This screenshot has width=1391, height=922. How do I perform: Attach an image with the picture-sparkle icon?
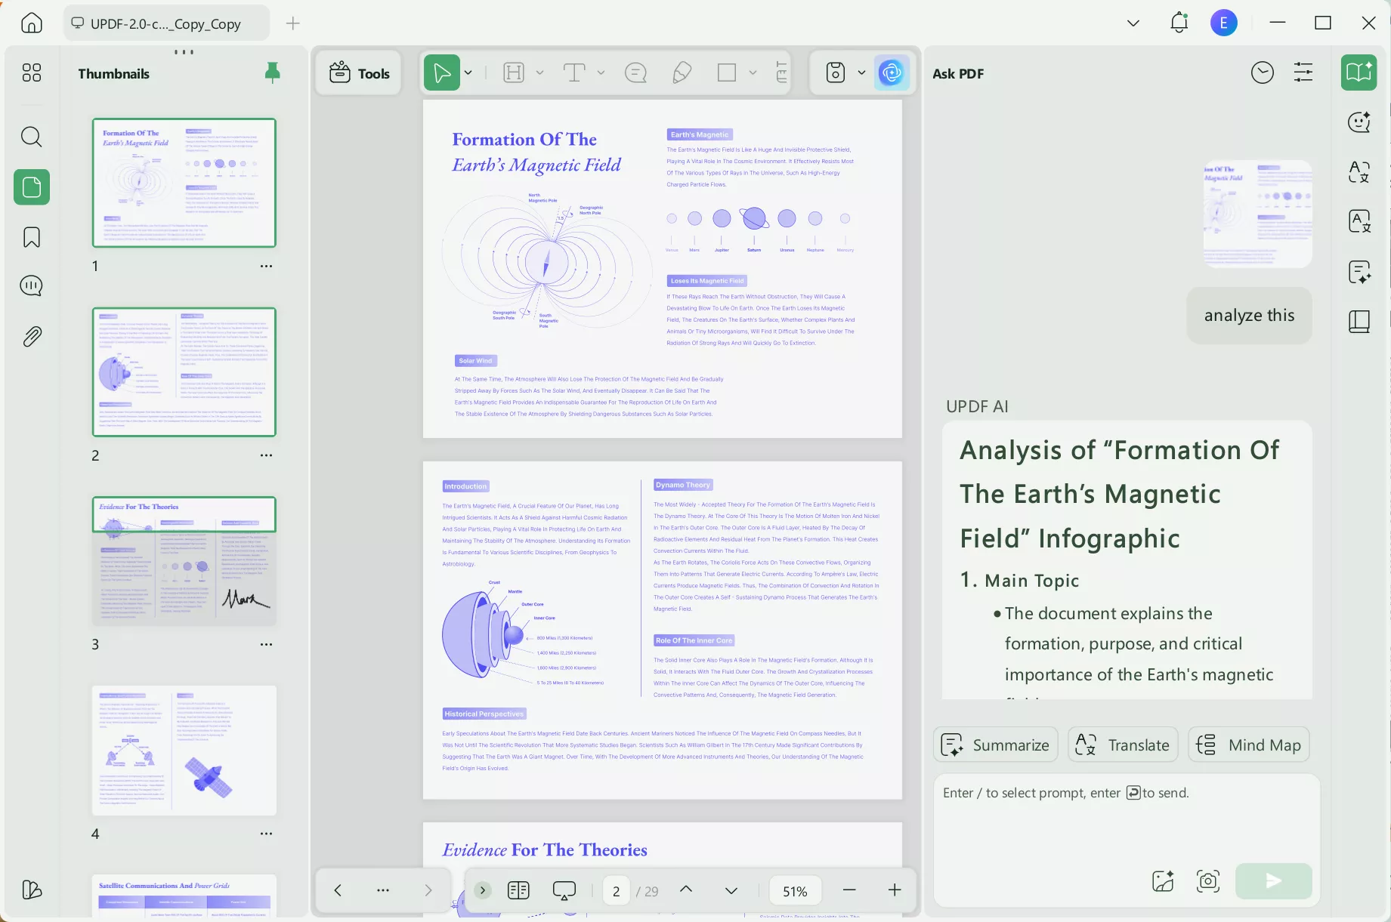(x=1163, y=880)
